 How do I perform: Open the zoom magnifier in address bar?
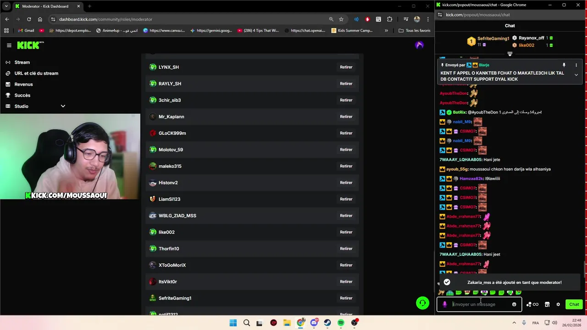(331, 19)
